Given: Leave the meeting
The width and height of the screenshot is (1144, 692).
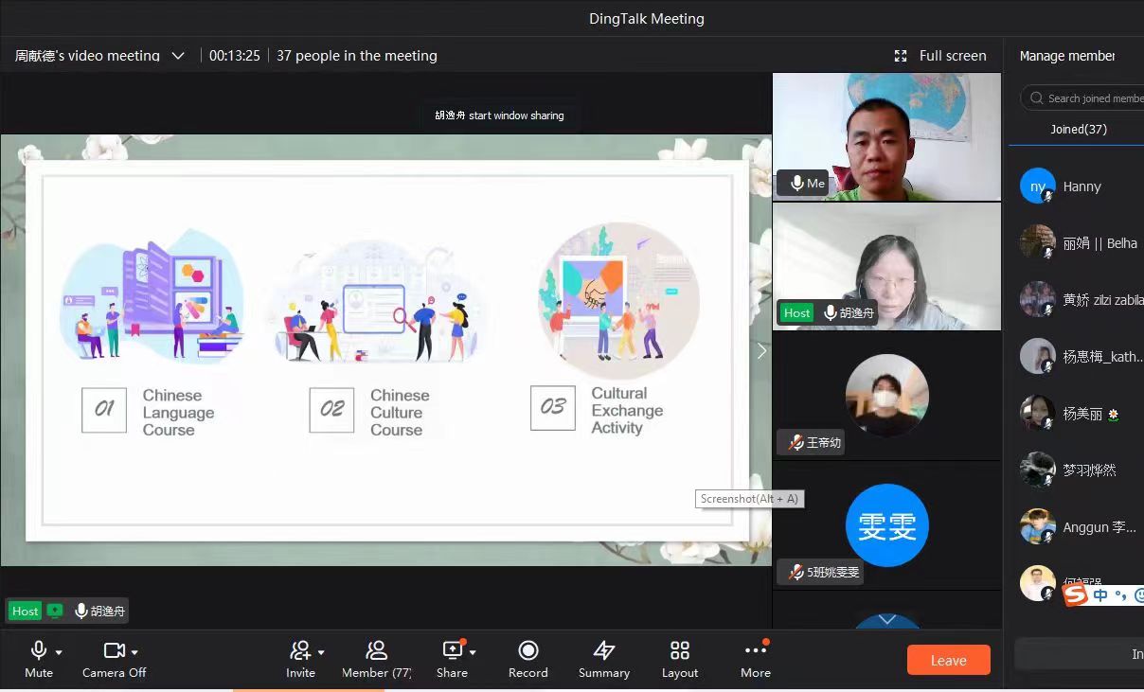Looking at the screenshot, I should 948,660.
